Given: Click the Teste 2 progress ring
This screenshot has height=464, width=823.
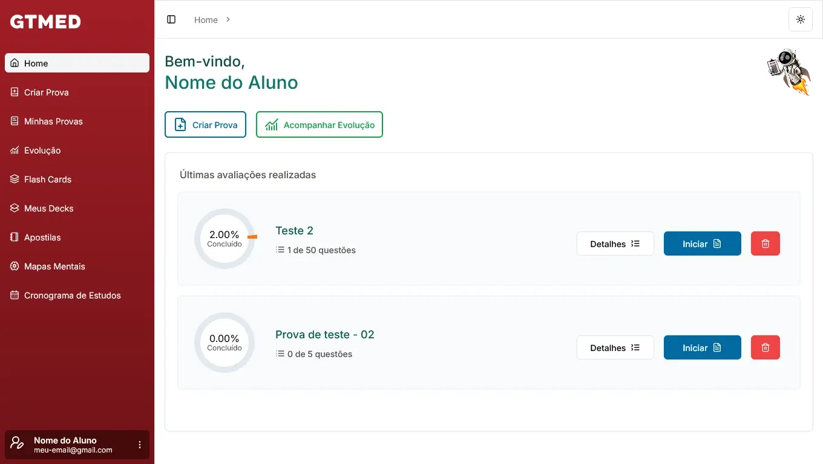Looking at the screenshot, I should [225, 239].
